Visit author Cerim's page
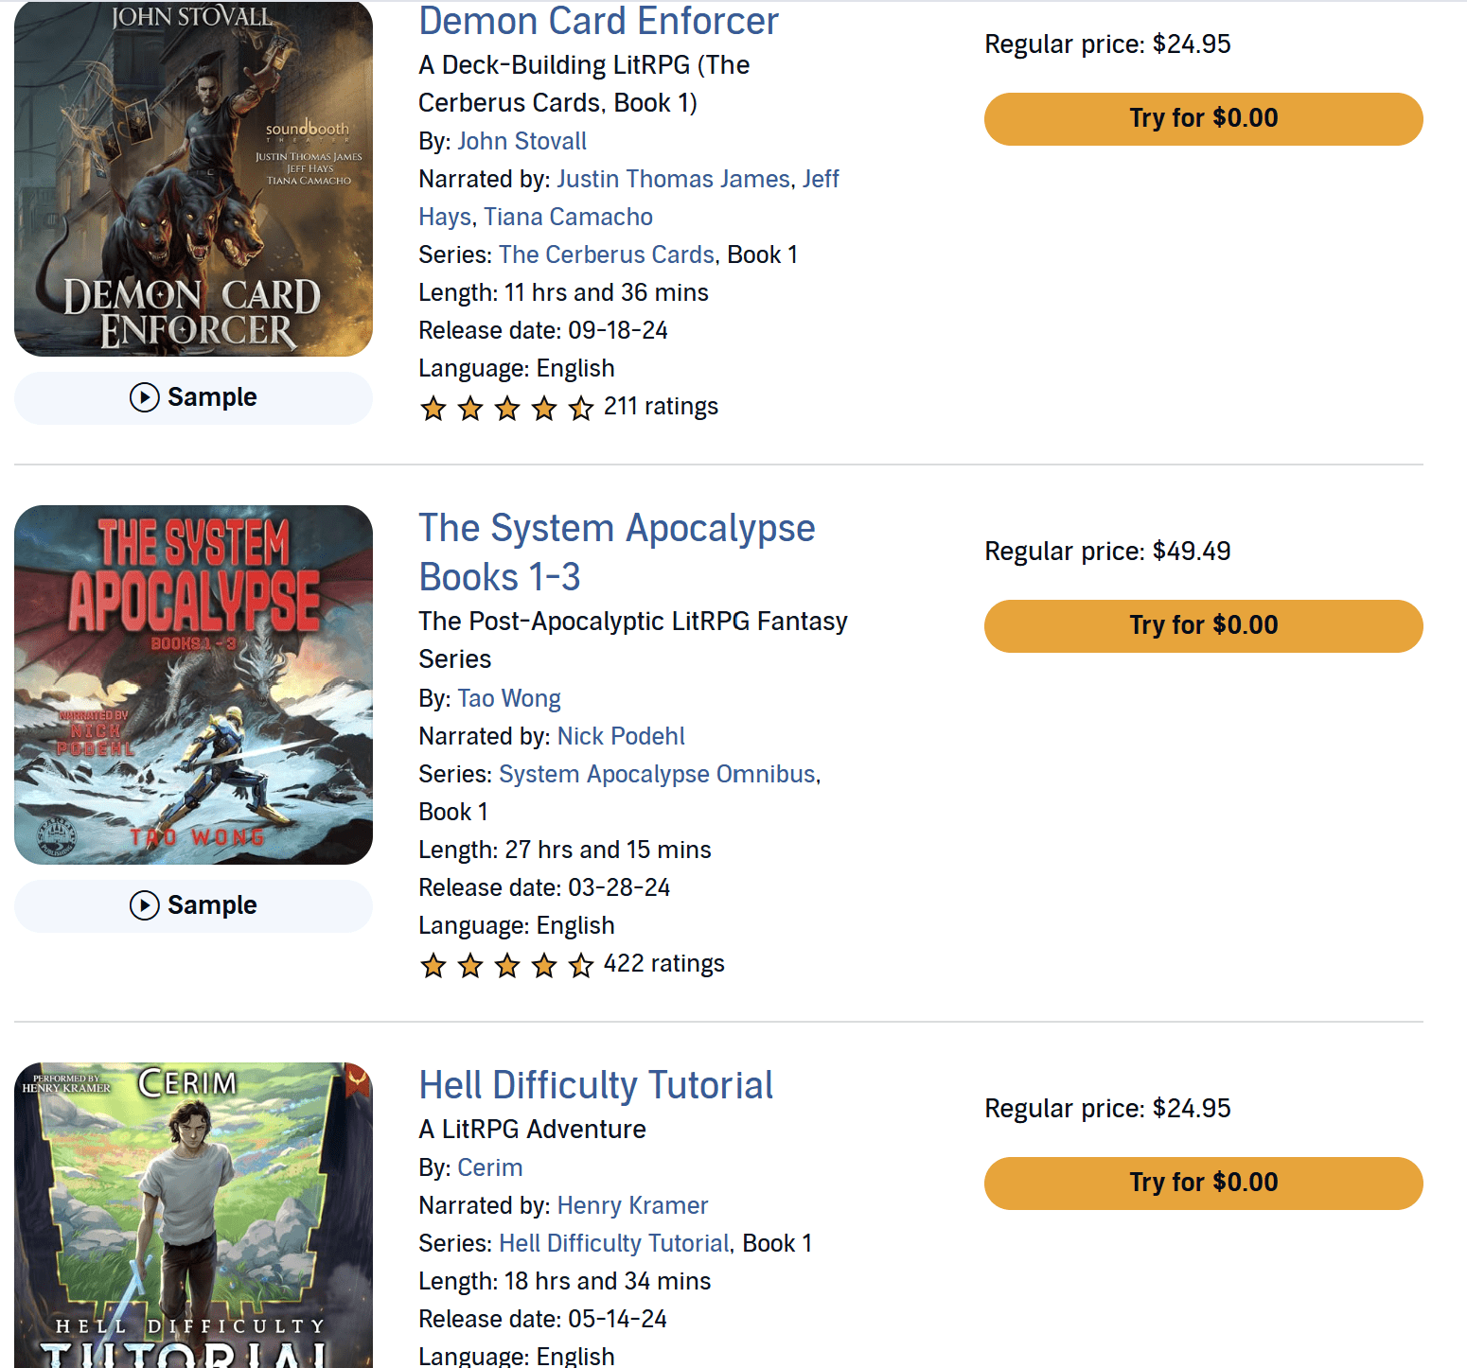1467x1368 pixels. (489, 1167)
